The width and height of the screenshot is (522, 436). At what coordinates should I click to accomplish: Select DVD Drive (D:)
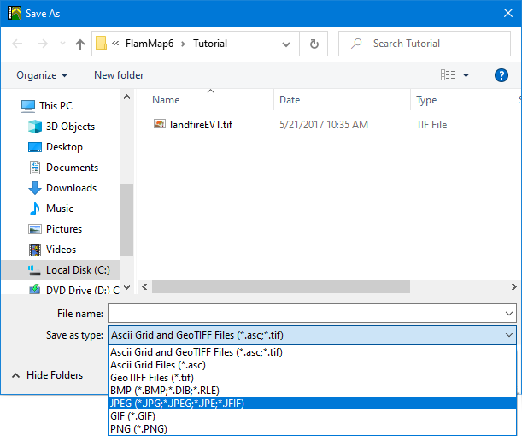point(74,290)
